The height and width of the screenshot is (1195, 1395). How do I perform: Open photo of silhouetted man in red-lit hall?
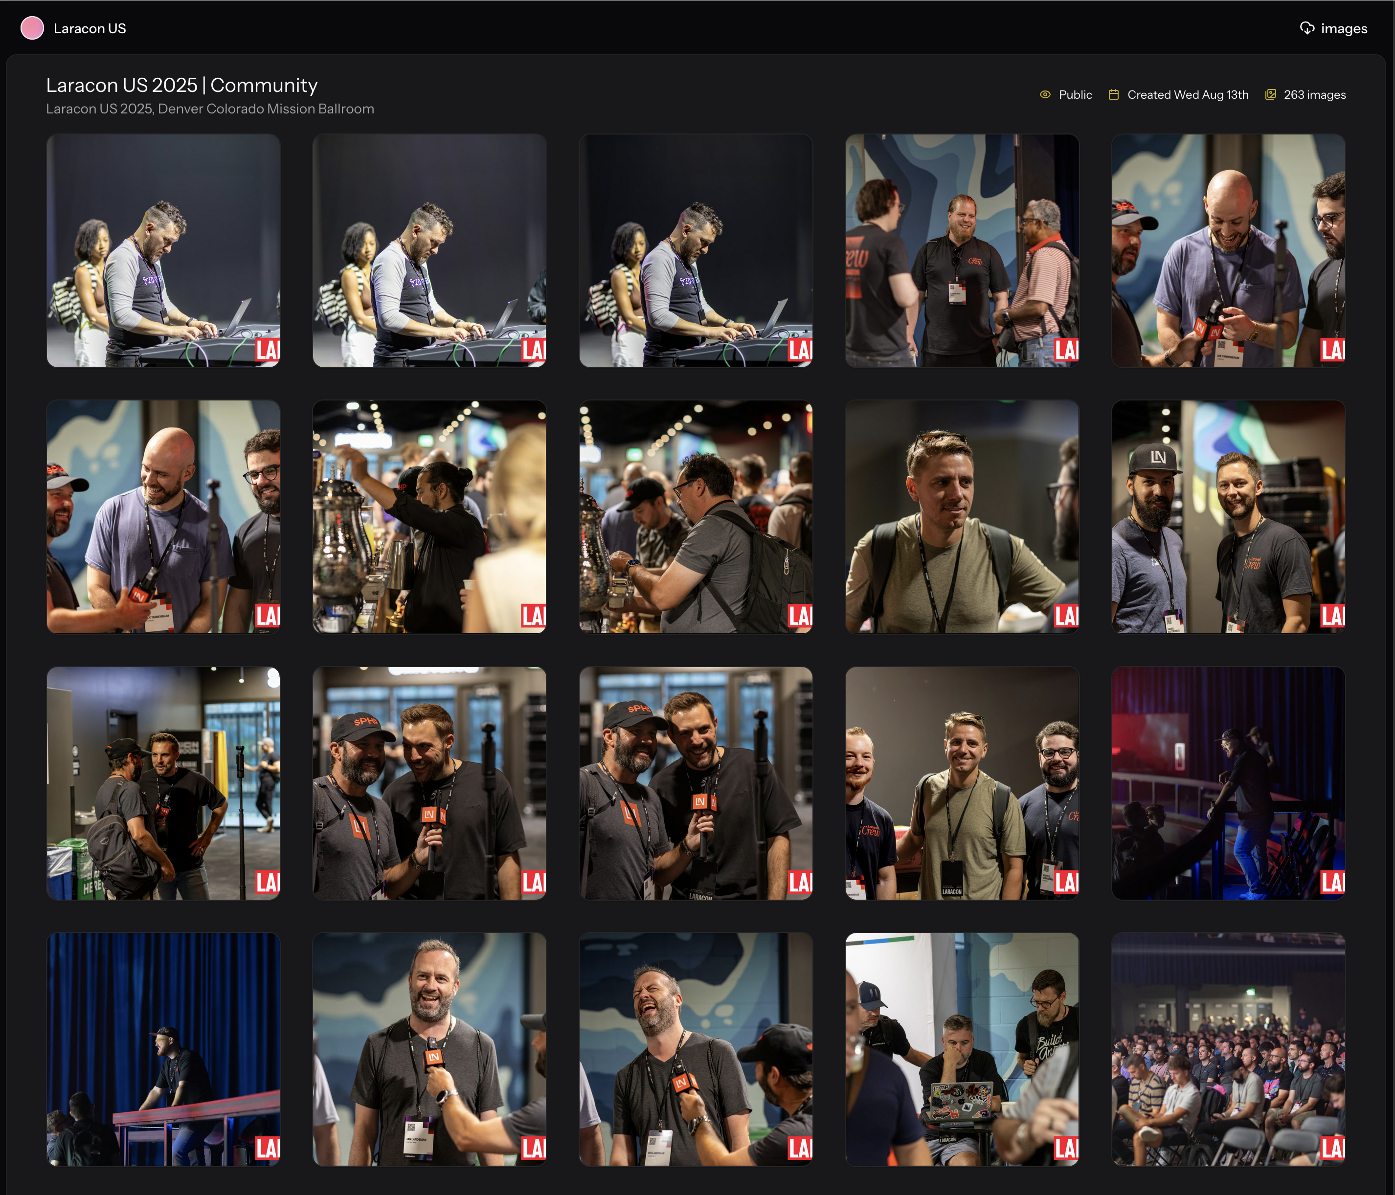(1228, 782)
